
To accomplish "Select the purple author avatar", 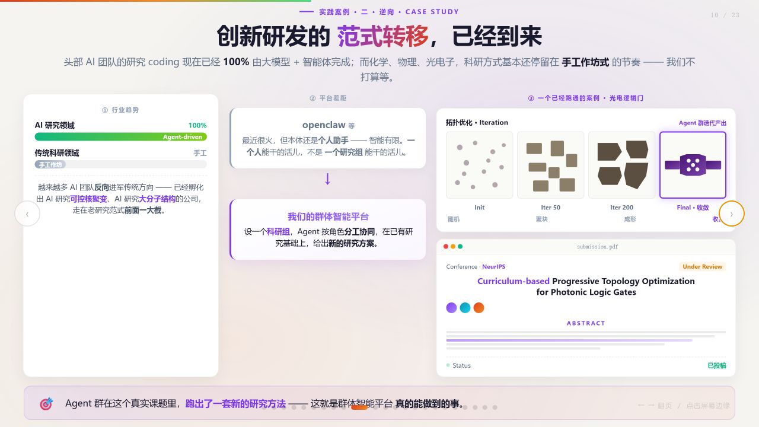I will pos(452,308).
